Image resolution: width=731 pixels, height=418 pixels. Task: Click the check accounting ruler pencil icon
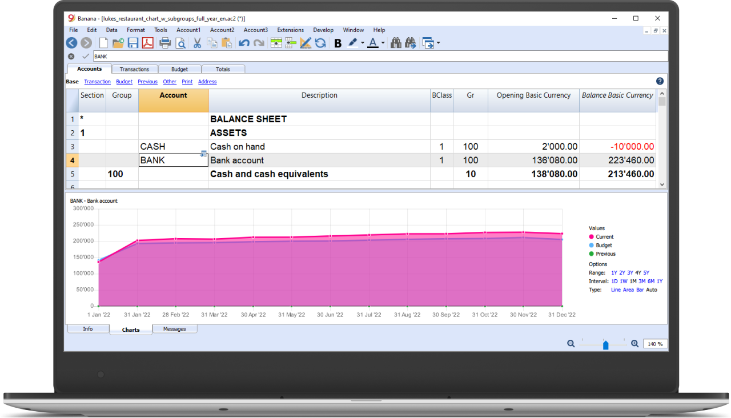(306, 43)
